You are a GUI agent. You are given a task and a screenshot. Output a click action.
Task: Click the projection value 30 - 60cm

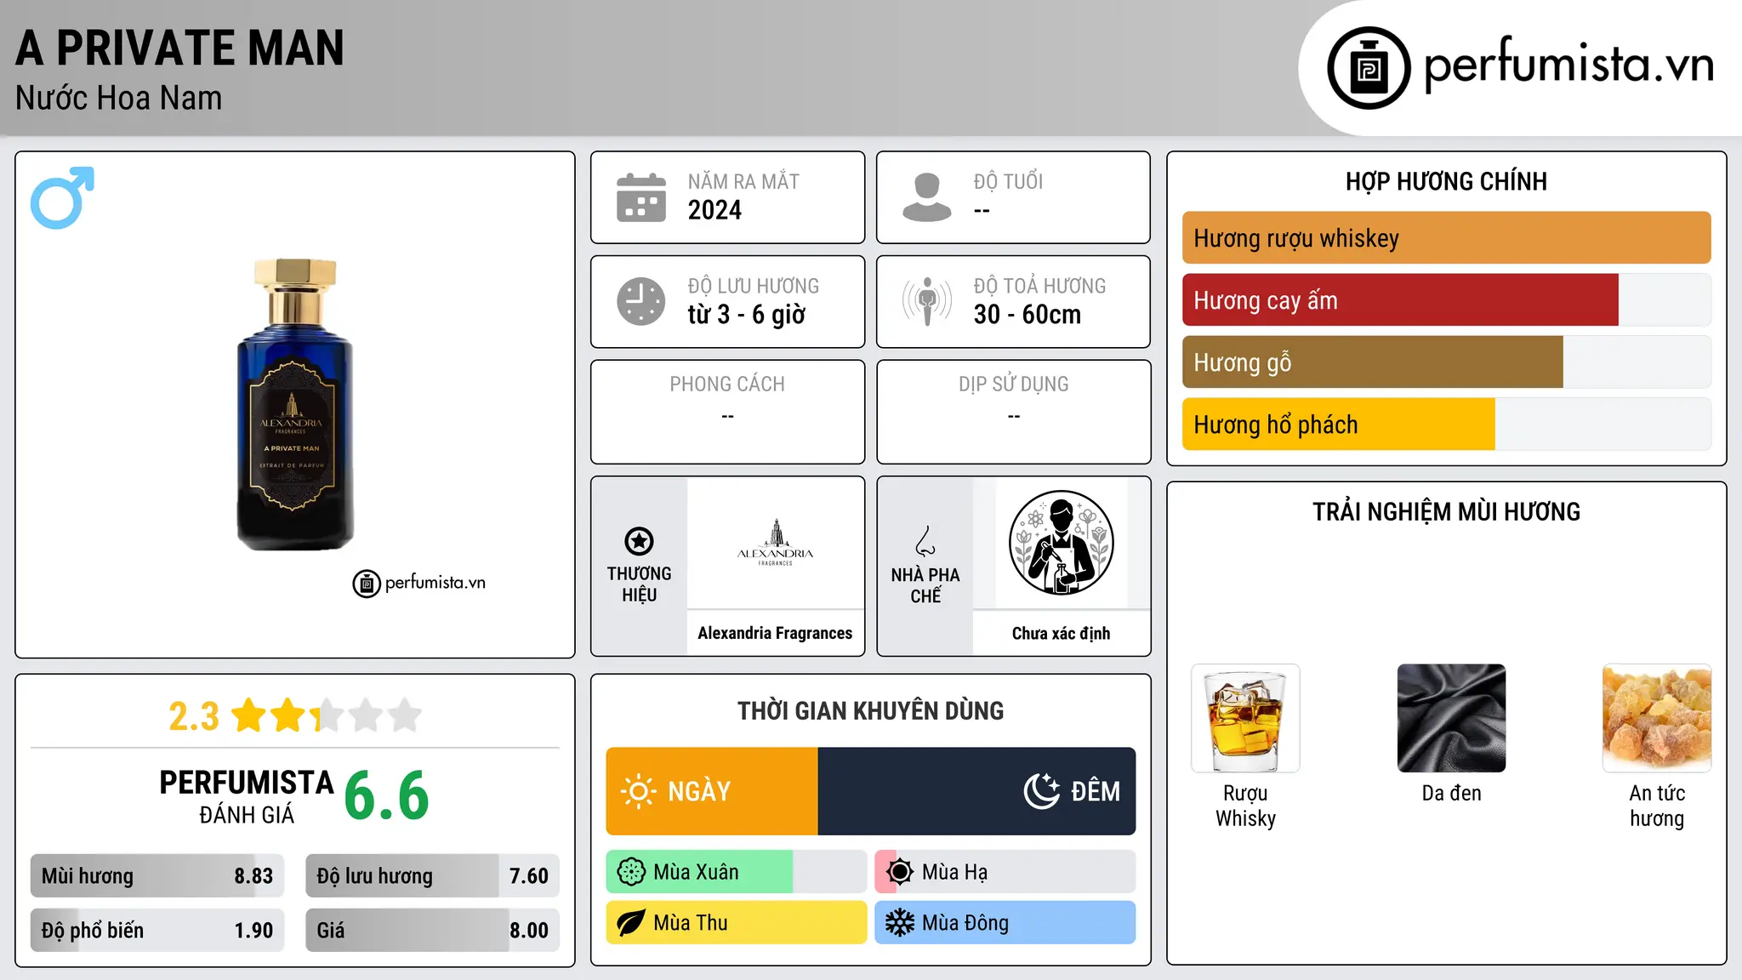click(x=1027, y=315)
